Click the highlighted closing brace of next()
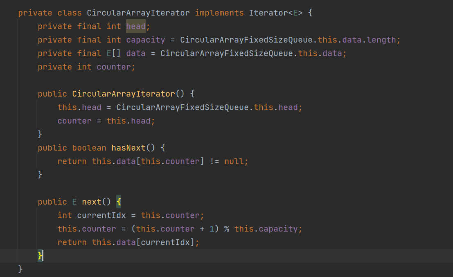This screenshot has width=453, height=277. pos(40,256)
